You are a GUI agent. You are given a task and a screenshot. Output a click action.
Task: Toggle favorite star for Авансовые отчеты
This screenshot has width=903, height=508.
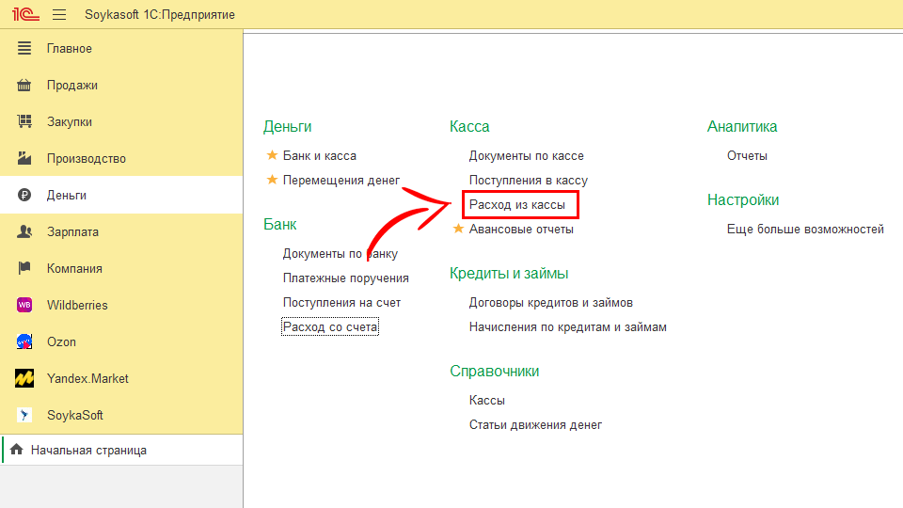[458, 229]
